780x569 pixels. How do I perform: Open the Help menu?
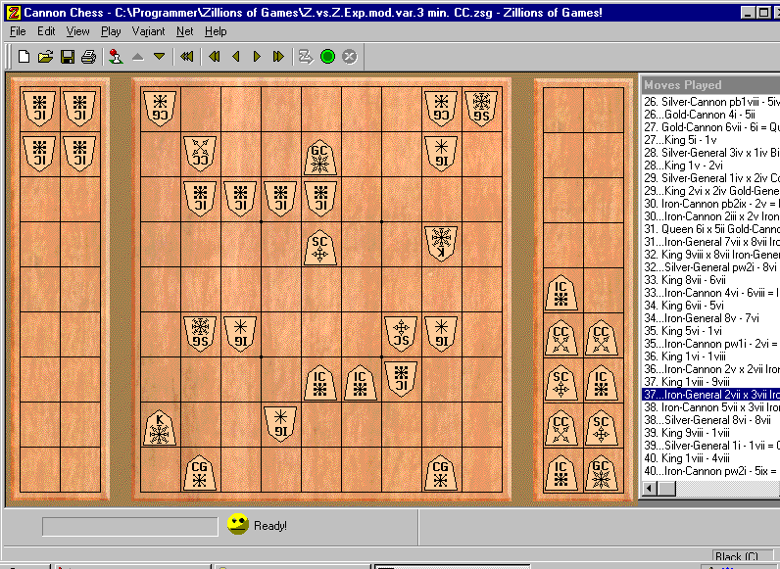pyautogui.click(x=216, y=31)
